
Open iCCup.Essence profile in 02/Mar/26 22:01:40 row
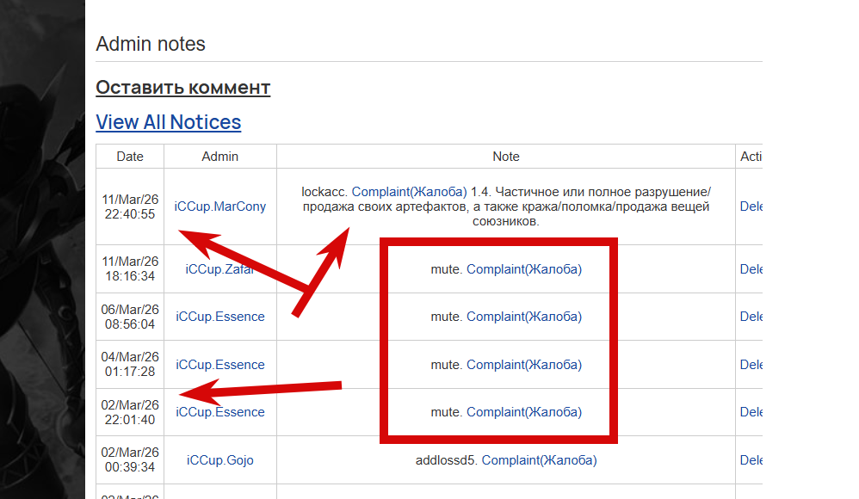(220, 412)
